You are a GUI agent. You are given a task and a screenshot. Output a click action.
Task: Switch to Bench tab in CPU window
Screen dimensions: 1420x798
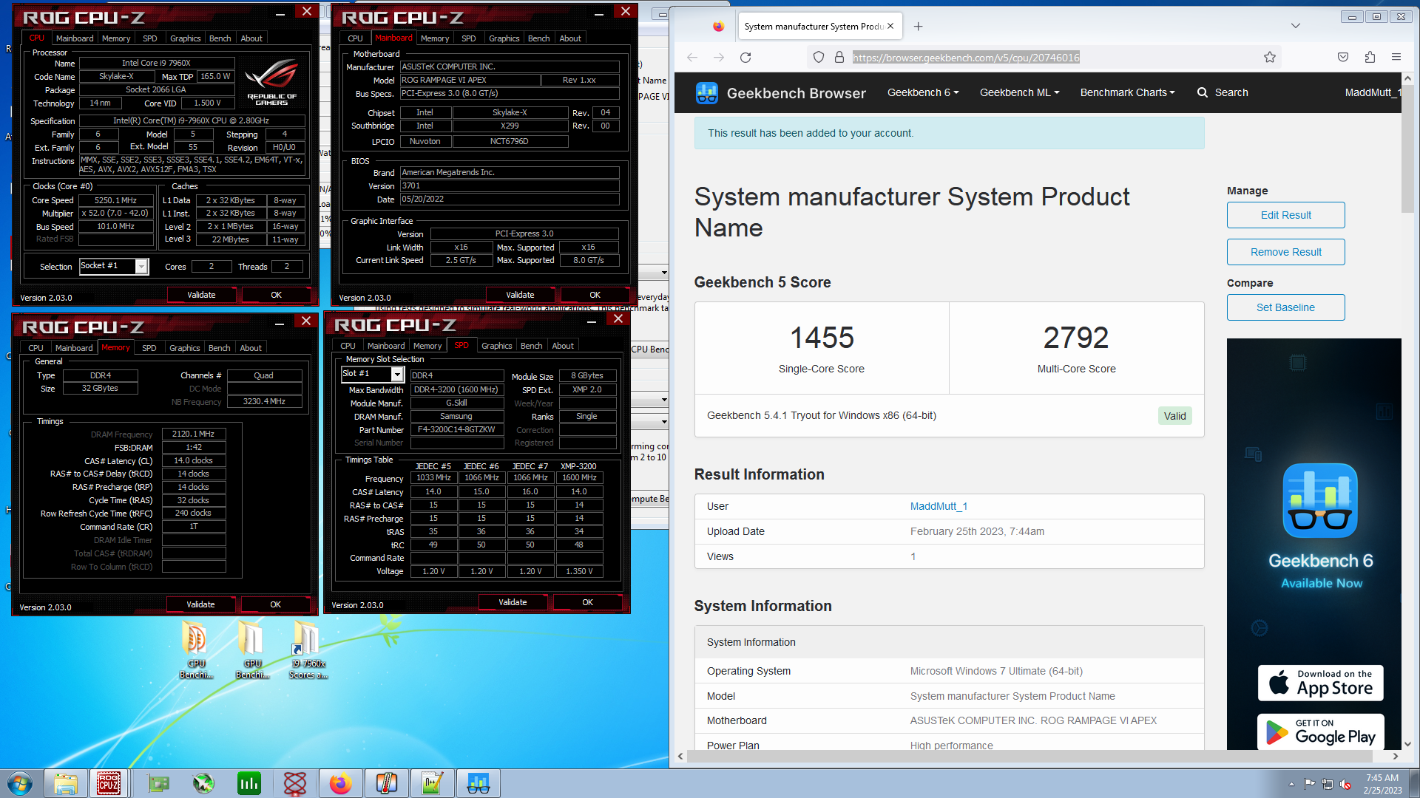point(220,38)
